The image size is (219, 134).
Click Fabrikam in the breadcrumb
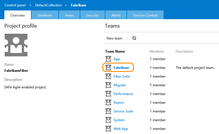79,5
